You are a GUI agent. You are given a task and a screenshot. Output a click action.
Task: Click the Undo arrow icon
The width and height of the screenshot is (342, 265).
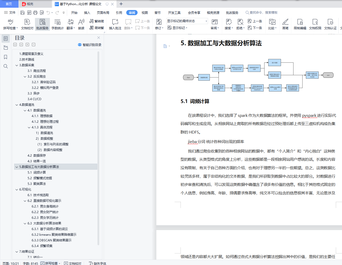click(x=48, y=13)
